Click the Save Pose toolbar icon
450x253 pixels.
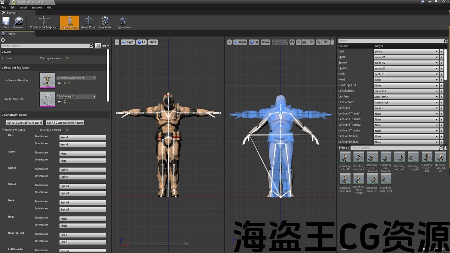[x=105, y=22]
